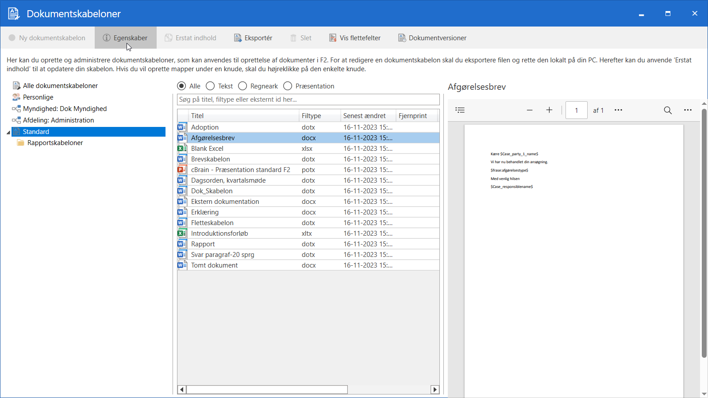Click Word icon of Dok_Skabelon row
708x398 pixels.
[182, 191]
